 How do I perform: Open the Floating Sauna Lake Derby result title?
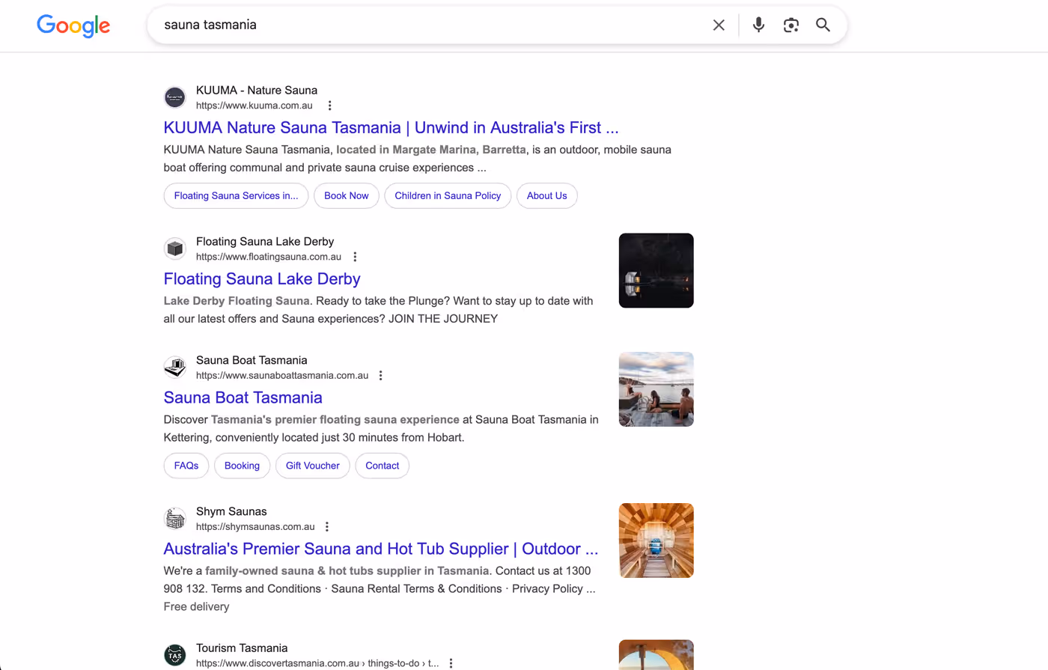tap(262, 278)
